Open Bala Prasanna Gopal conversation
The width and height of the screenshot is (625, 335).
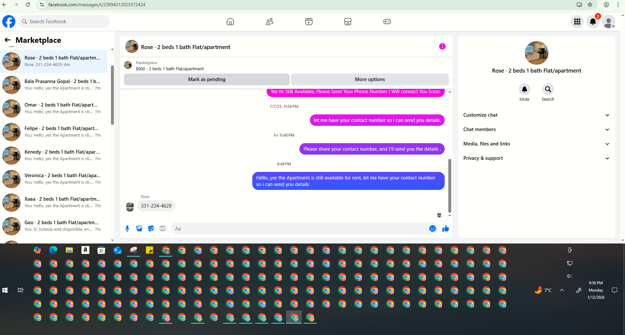coord(54,85)
